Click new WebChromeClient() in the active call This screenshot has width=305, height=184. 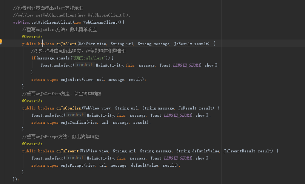point(98,23)
